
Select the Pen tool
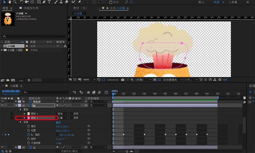tap(44, 2)
